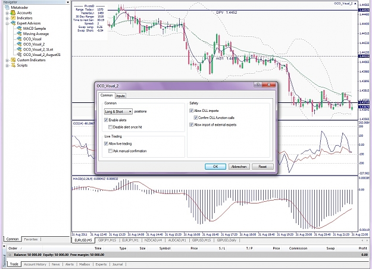Click the Custom Indicators folder icon

[13, 60]
